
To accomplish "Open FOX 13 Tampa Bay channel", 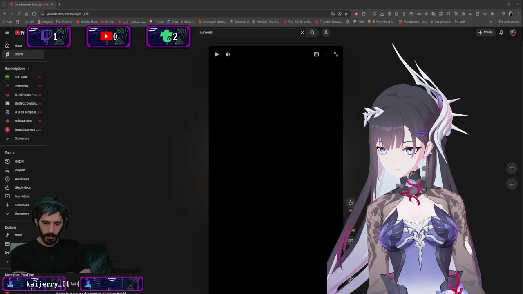I will (x=23, y=112).
